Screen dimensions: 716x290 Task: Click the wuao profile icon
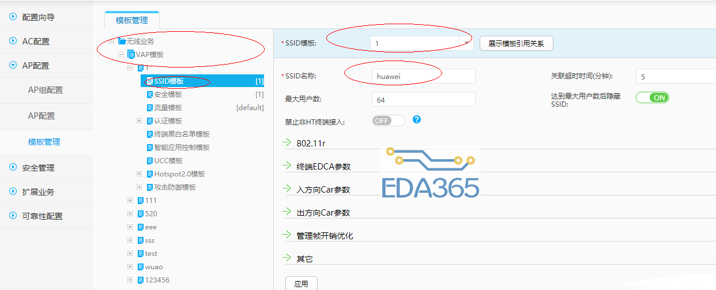(x=141, y=267)
